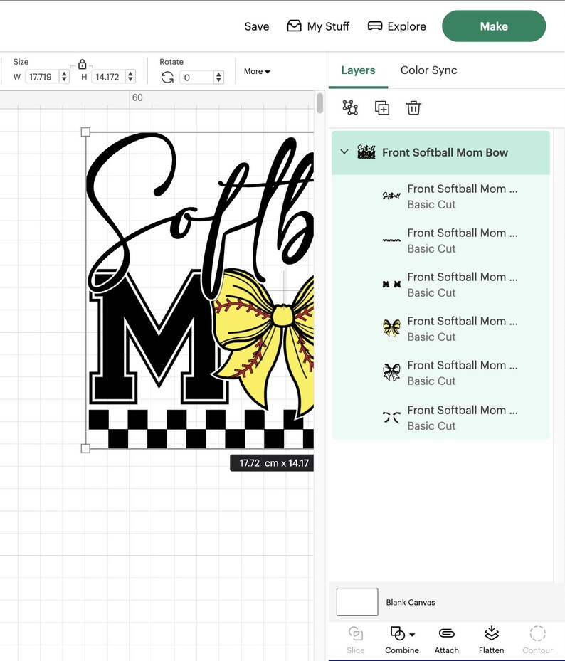Click the canvas vertical scrollbar
This screenshot has width=565, height=661.
pos(320,103)
